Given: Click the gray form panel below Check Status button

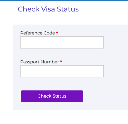Looking at the screenshot, I should click(70, 106).
